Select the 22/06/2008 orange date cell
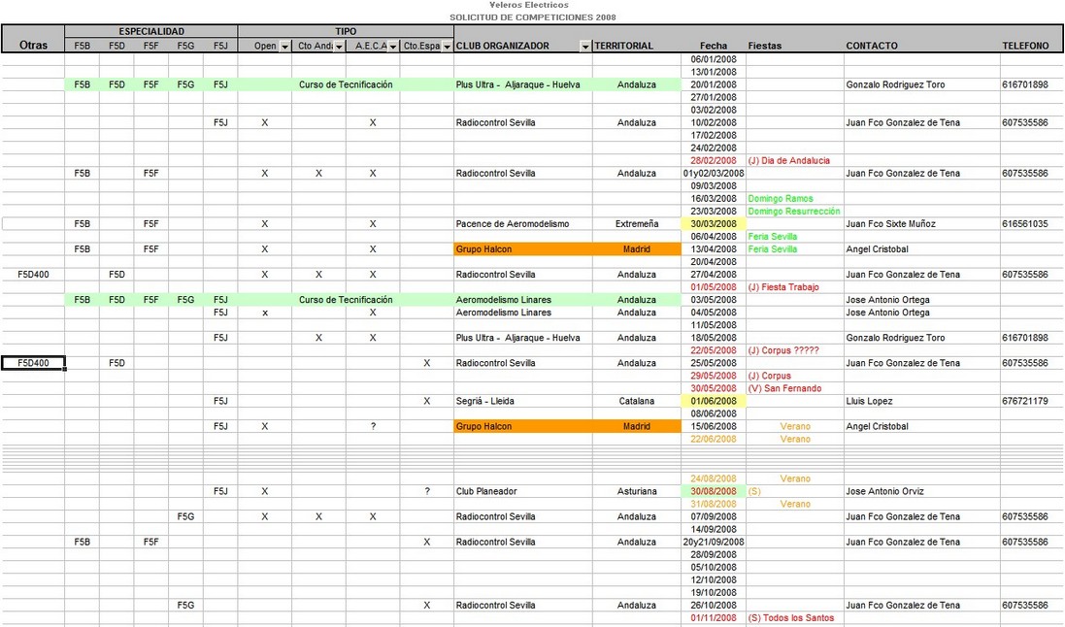1065x627 pixels. click(x=714, y=439)
